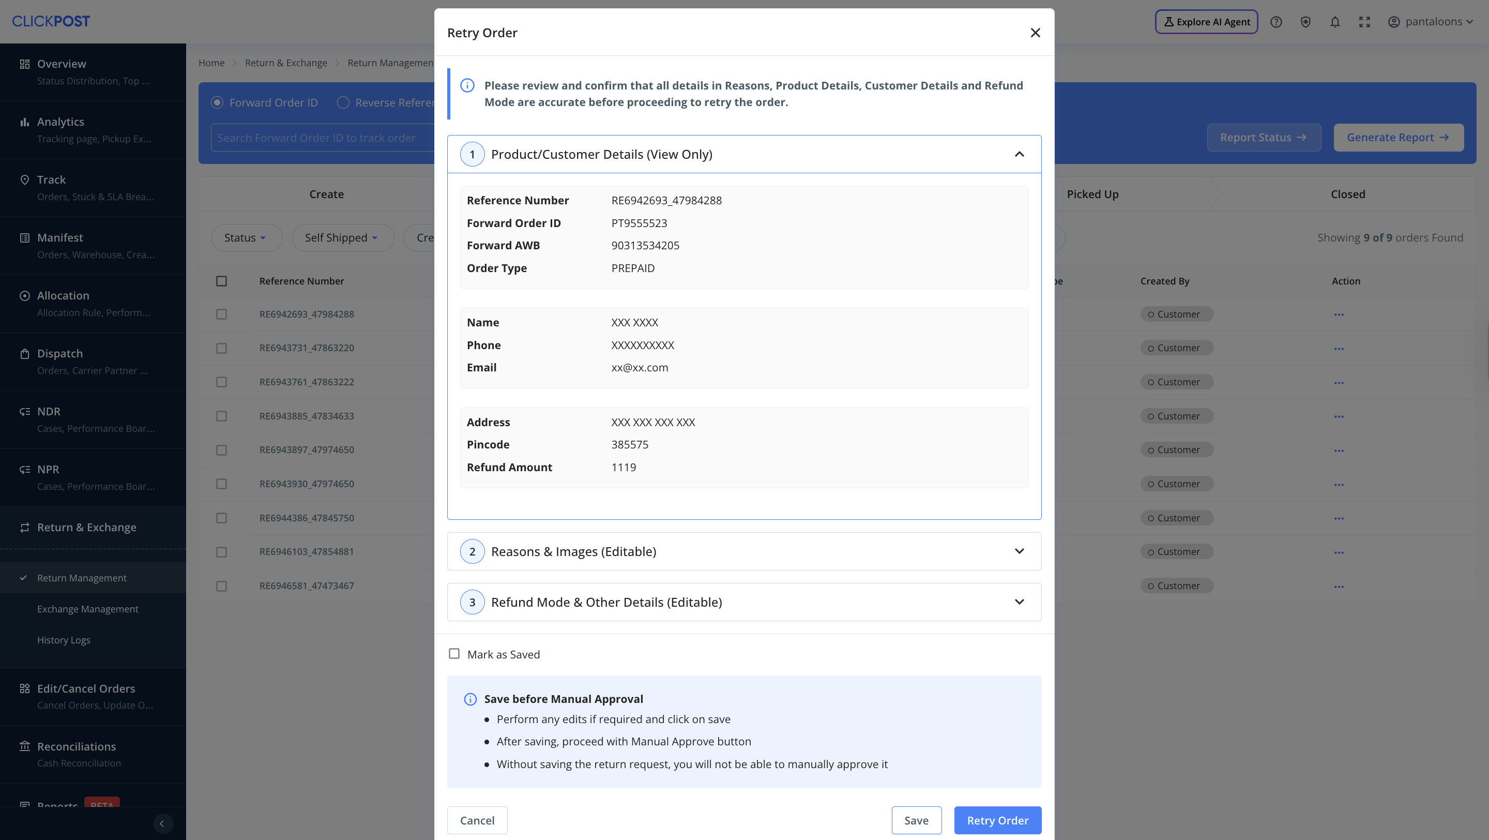This screenshot has width=1489, height=840.
Task: Open Exchange Management submenu item
Action: (88, 609)
